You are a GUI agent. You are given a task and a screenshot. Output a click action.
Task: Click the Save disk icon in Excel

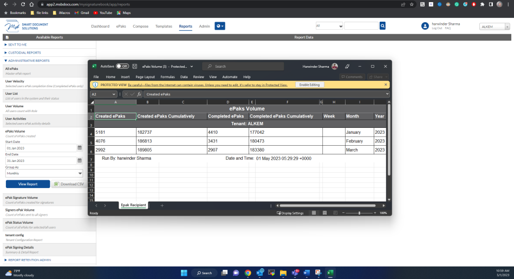point(134,66)
